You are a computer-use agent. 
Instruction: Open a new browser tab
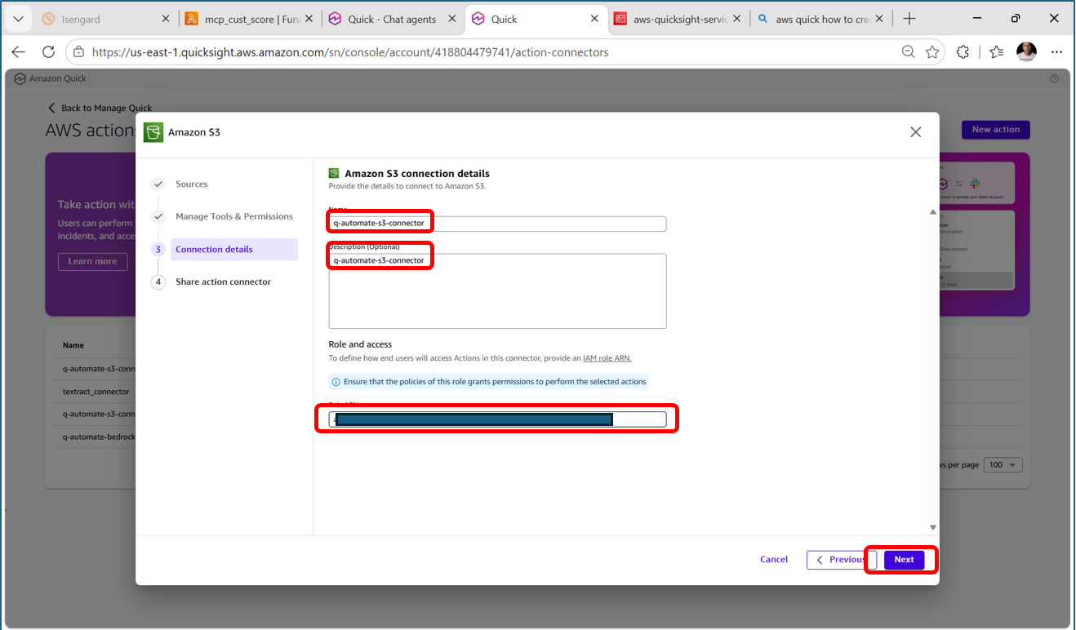pyautogui.click(x=909, y=19)
